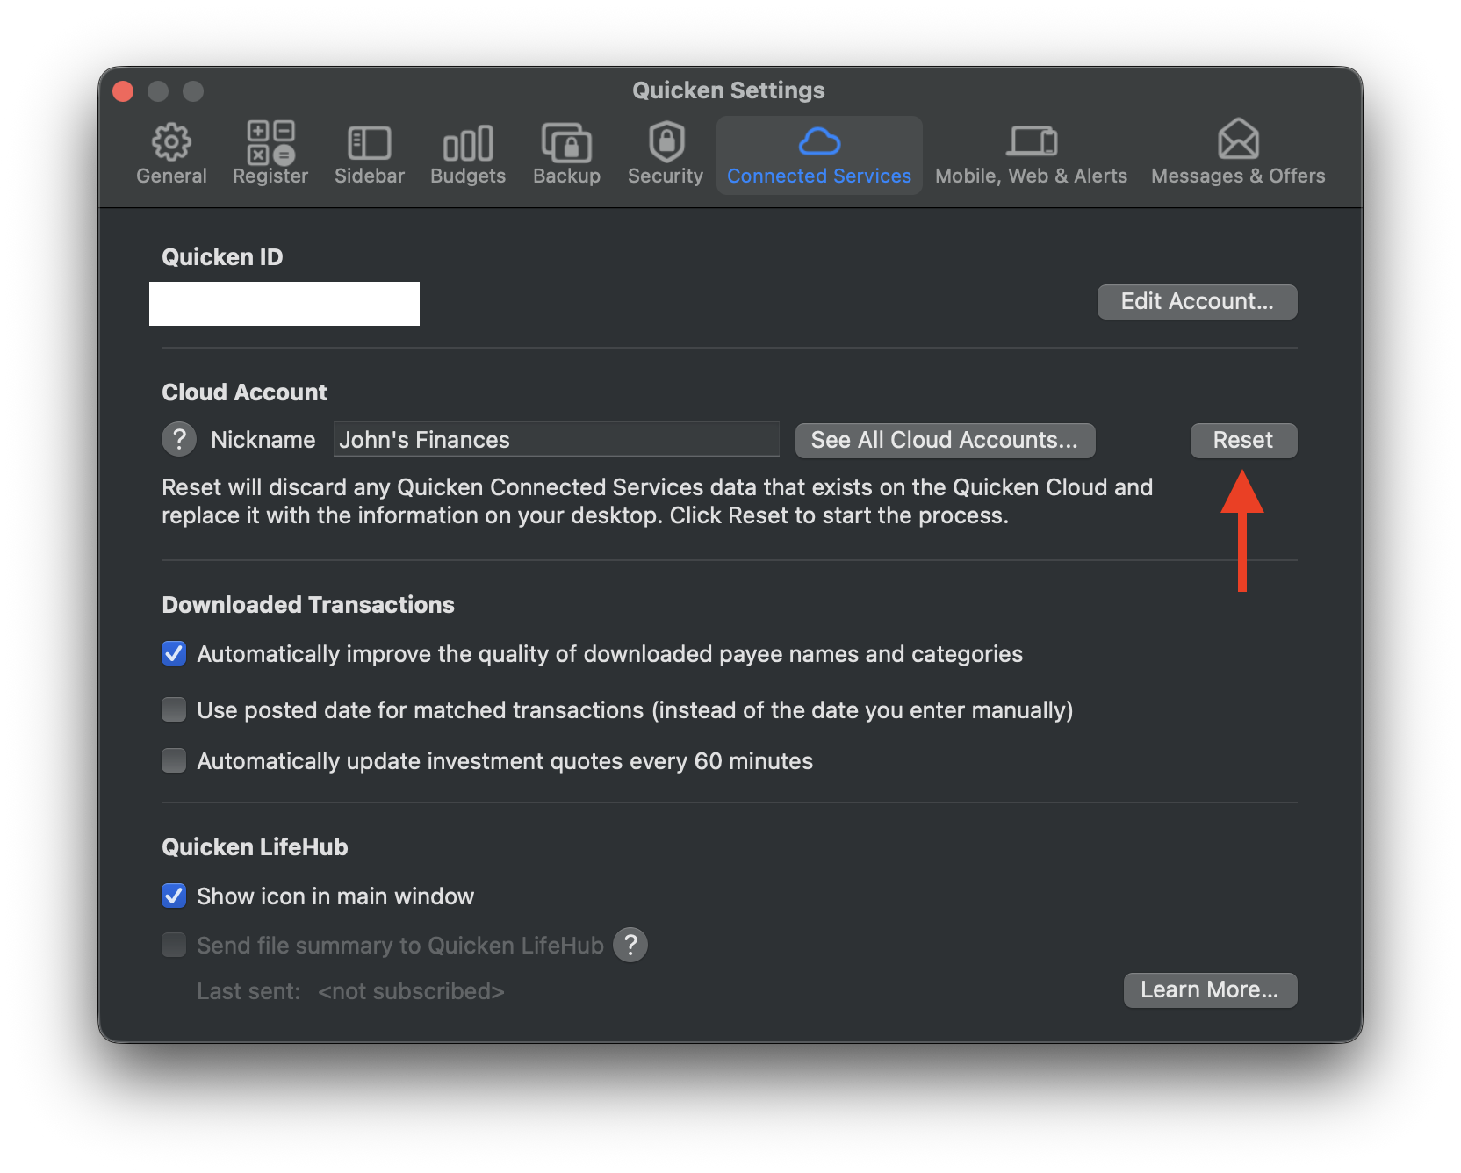Click the Downloaded Transactions heading

pyautogui.click(x=308, y=605)
